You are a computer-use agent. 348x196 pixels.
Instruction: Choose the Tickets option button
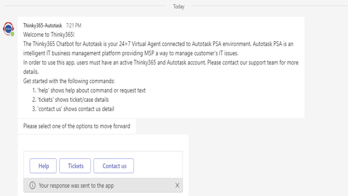75,166
